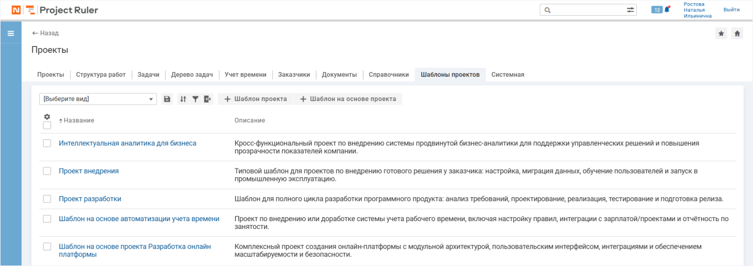
Task: Tick the Проект разработки row checkbox
Action: point(47,199)
